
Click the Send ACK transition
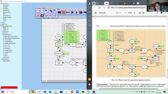(x=59, y=63)
